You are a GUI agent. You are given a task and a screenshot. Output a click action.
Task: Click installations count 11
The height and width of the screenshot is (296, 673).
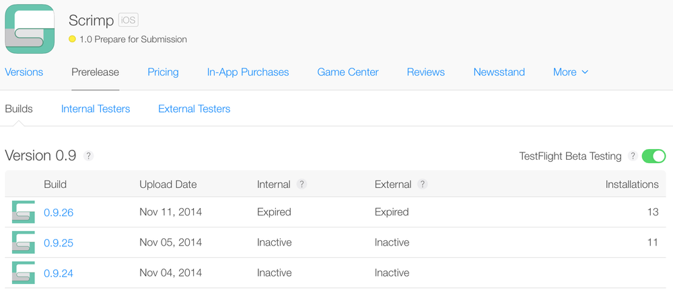click(653, 242)
